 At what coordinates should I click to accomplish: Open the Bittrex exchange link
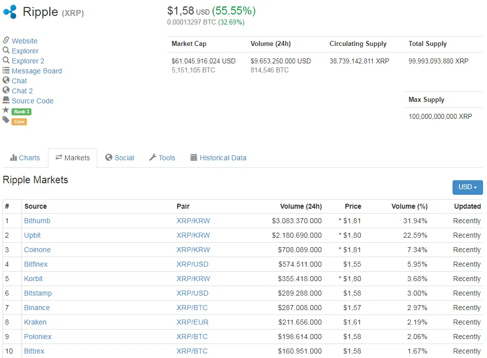tap(34, 351)
